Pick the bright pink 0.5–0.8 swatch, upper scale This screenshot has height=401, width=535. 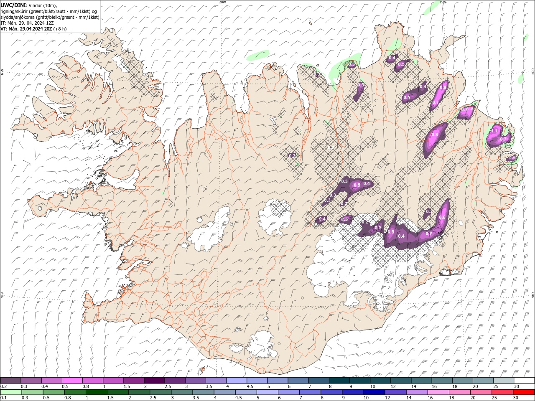[72, 380]
